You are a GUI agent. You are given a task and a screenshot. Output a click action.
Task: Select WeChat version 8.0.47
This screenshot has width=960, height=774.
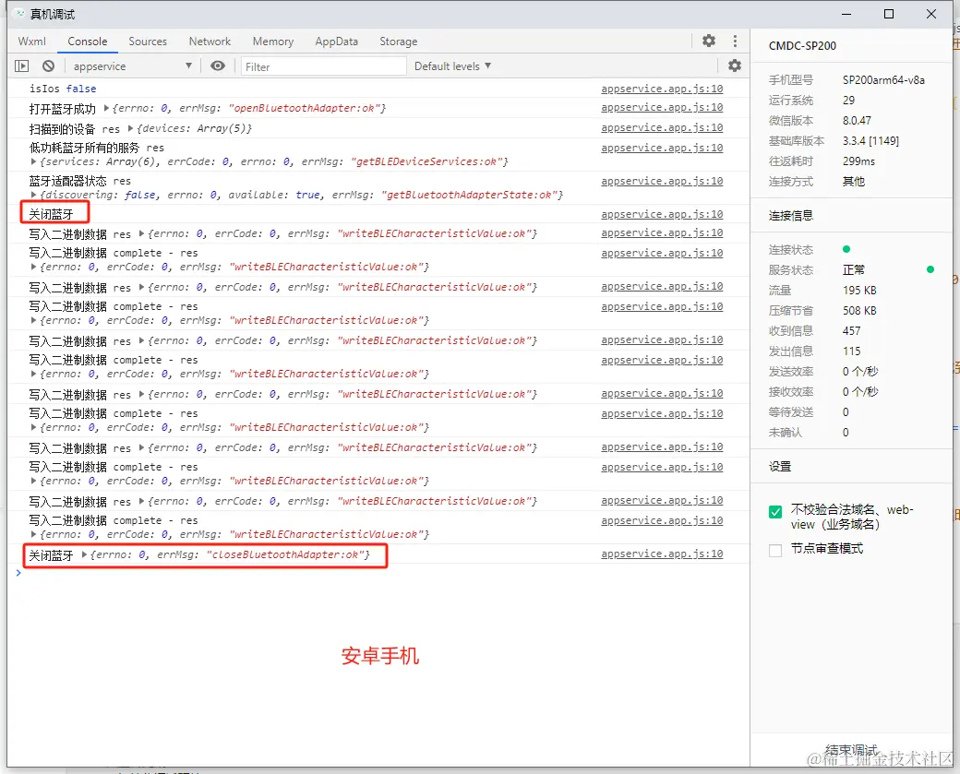click(x=857, y=121)
